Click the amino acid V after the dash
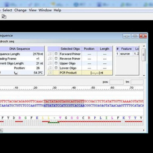 point(60,118)
